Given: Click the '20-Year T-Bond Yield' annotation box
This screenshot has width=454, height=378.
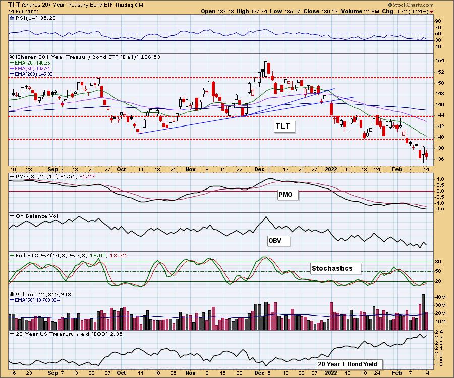Looking at the screenshot, I should coord(349,364).
